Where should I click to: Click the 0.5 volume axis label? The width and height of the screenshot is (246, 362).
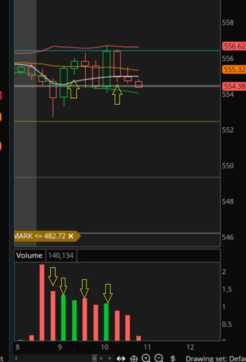pyautogui.click(x=227, y=324)
